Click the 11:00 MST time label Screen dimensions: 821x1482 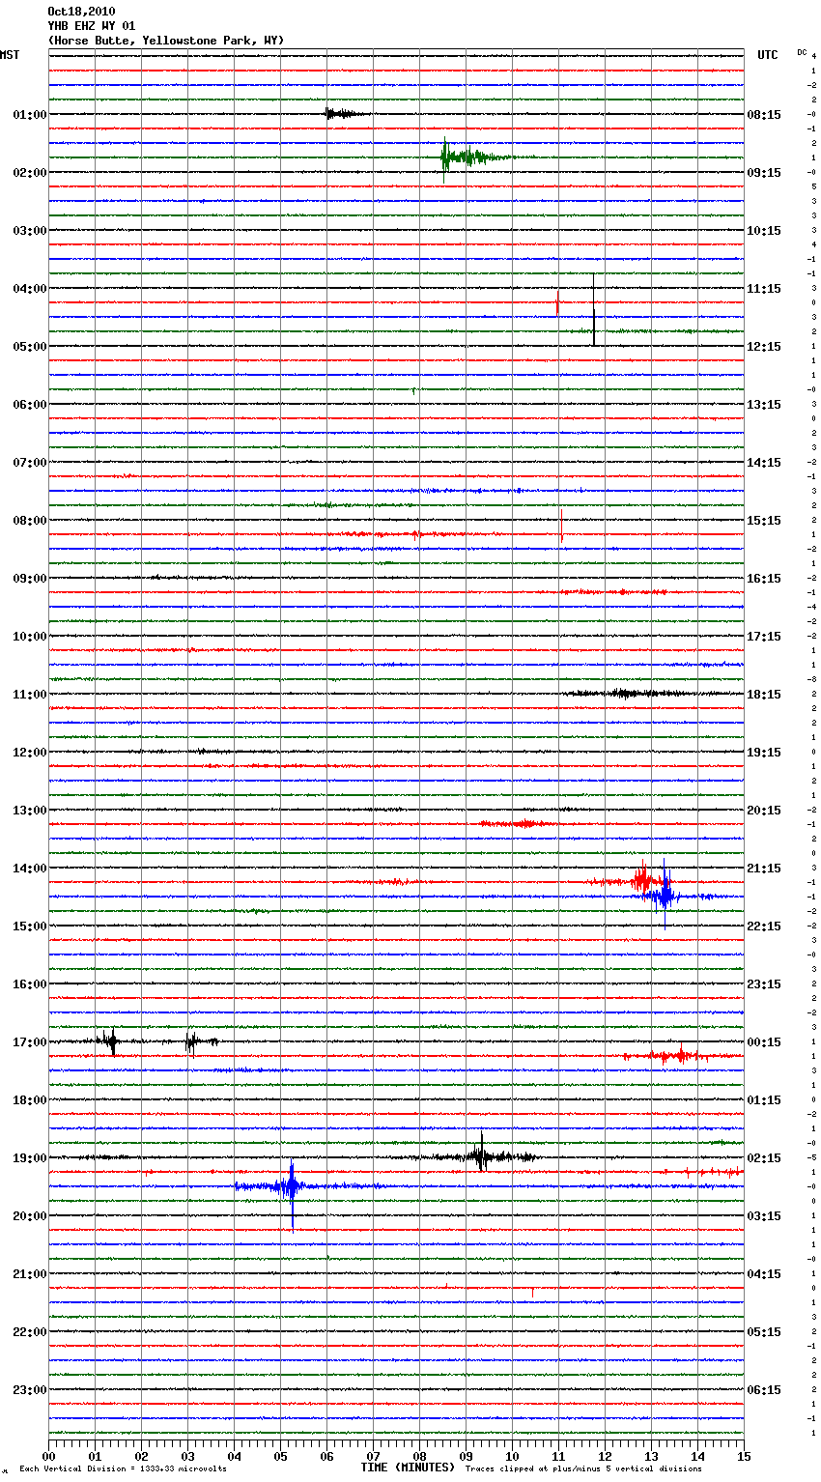29,695
